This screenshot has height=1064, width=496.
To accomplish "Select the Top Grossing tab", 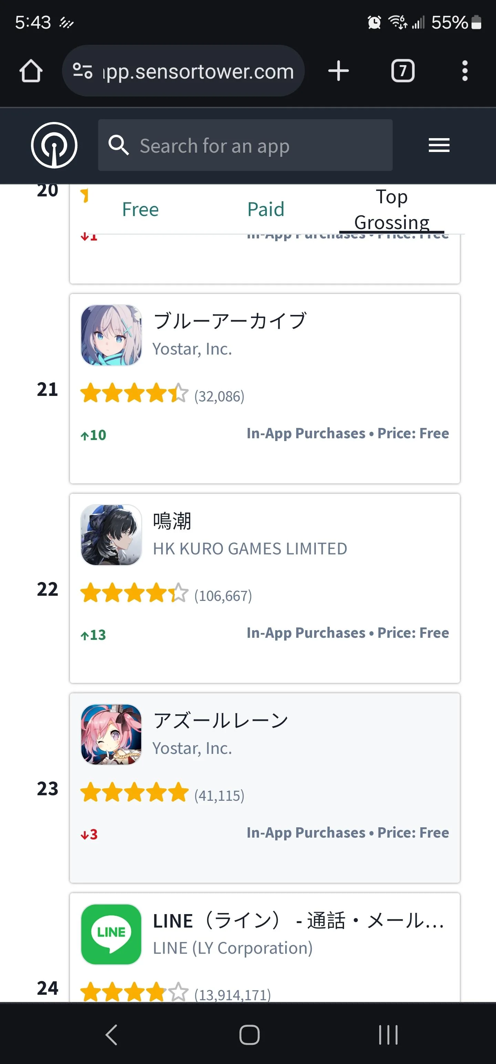I will pos(392,209).
